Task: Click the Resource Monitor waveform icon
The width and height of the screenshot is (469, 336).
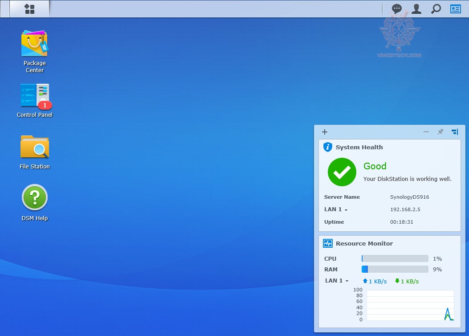Action: (x=328, y=243)
